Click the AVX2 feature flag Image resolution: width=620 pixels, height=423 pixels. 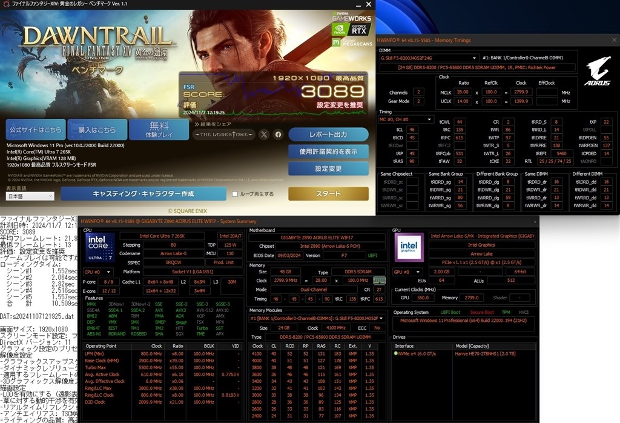pyautogui.click(x=181, y=310)
